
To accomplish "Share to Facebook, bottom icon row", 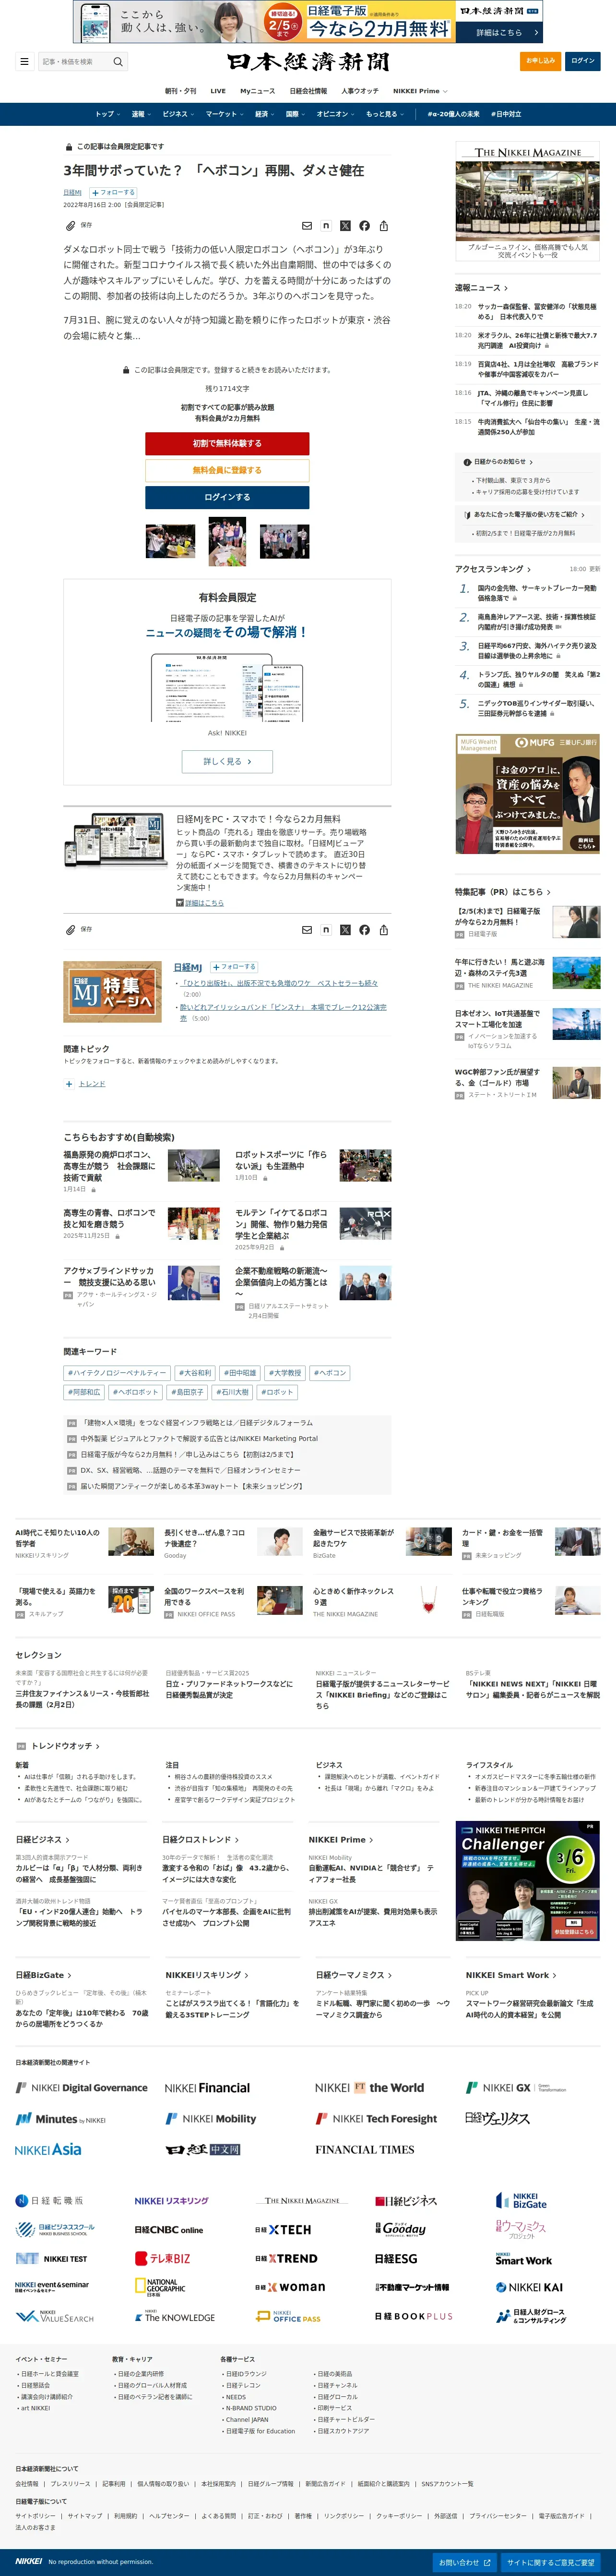I will [365, 930].
